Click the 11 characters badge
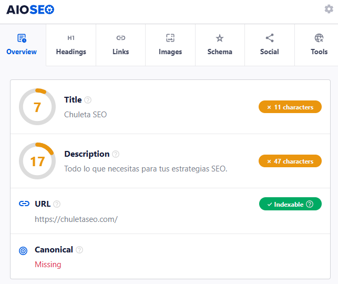The image size is (338, 284). tap(290, 107)
